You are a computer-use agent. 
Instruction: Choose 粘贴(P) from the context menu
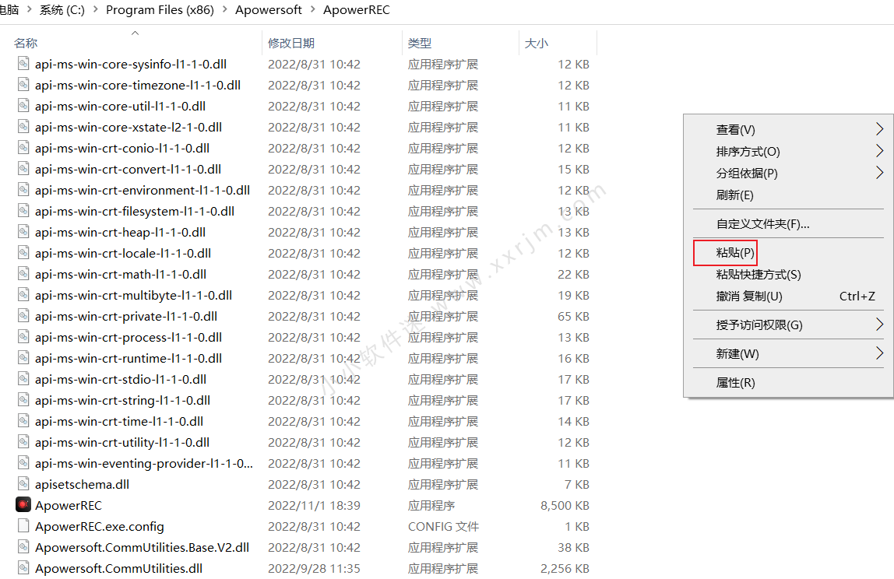tap(735, 252)
